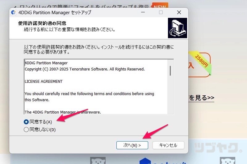Click the を見る>> link on background page
The height and width of the screenshot is (164, 247).
202,98
